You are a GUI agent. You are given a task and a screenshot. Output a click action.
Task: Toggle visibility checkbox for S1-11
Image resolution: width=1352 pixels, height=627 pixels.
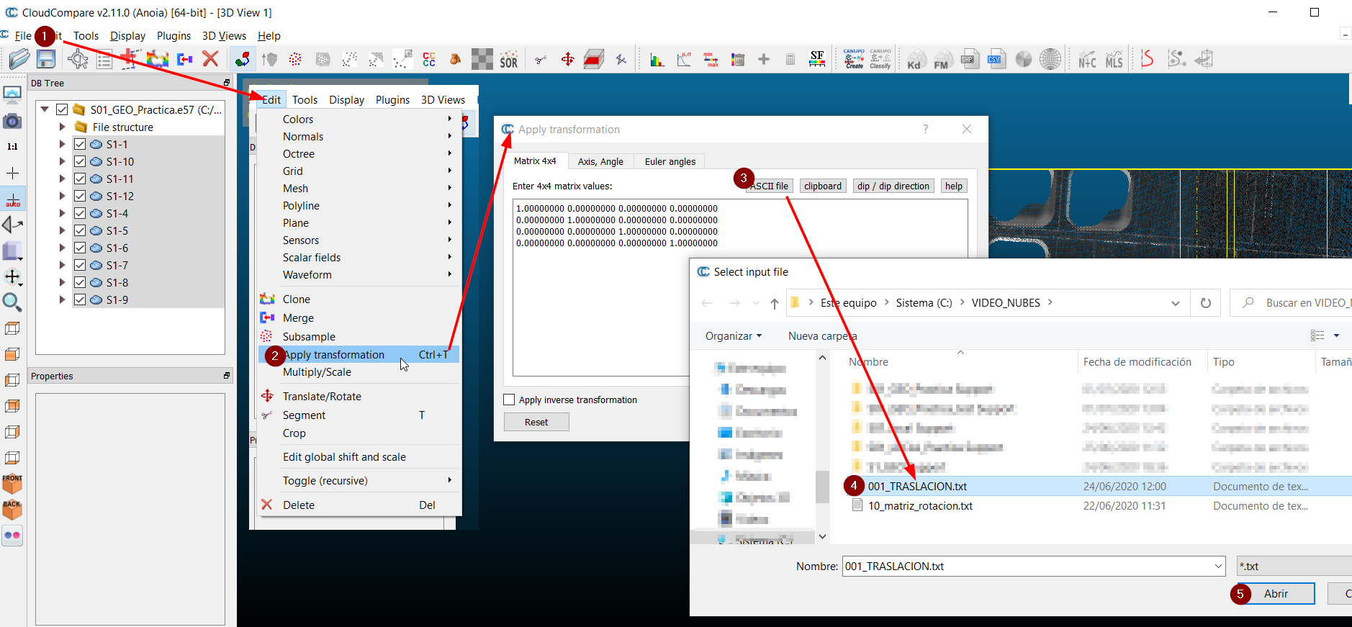pyautogui.click(x=80, y=179)
